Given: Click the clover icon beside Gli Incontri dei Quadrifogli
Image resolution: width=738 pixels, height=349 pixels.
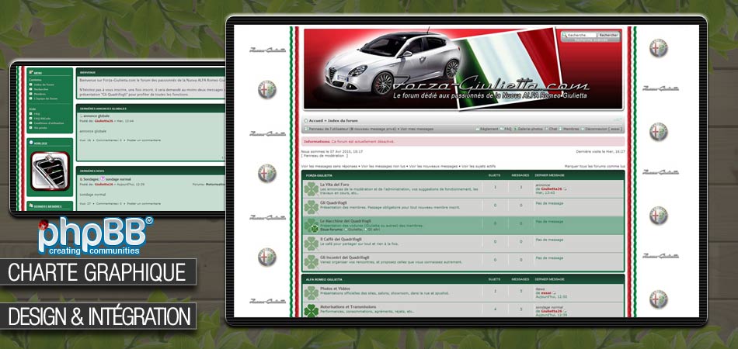Looking at the screenshot, I should (311, 261).
